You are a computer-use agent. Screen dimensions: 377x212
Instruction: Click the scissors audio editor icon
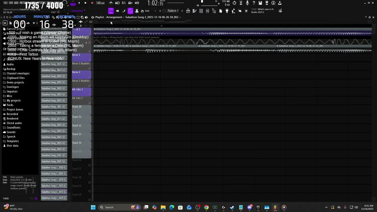point(241,3)
